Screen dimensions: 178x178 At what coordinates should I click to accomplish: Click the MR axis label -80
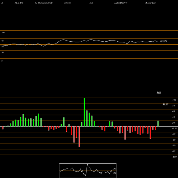(x=174, y=151)
